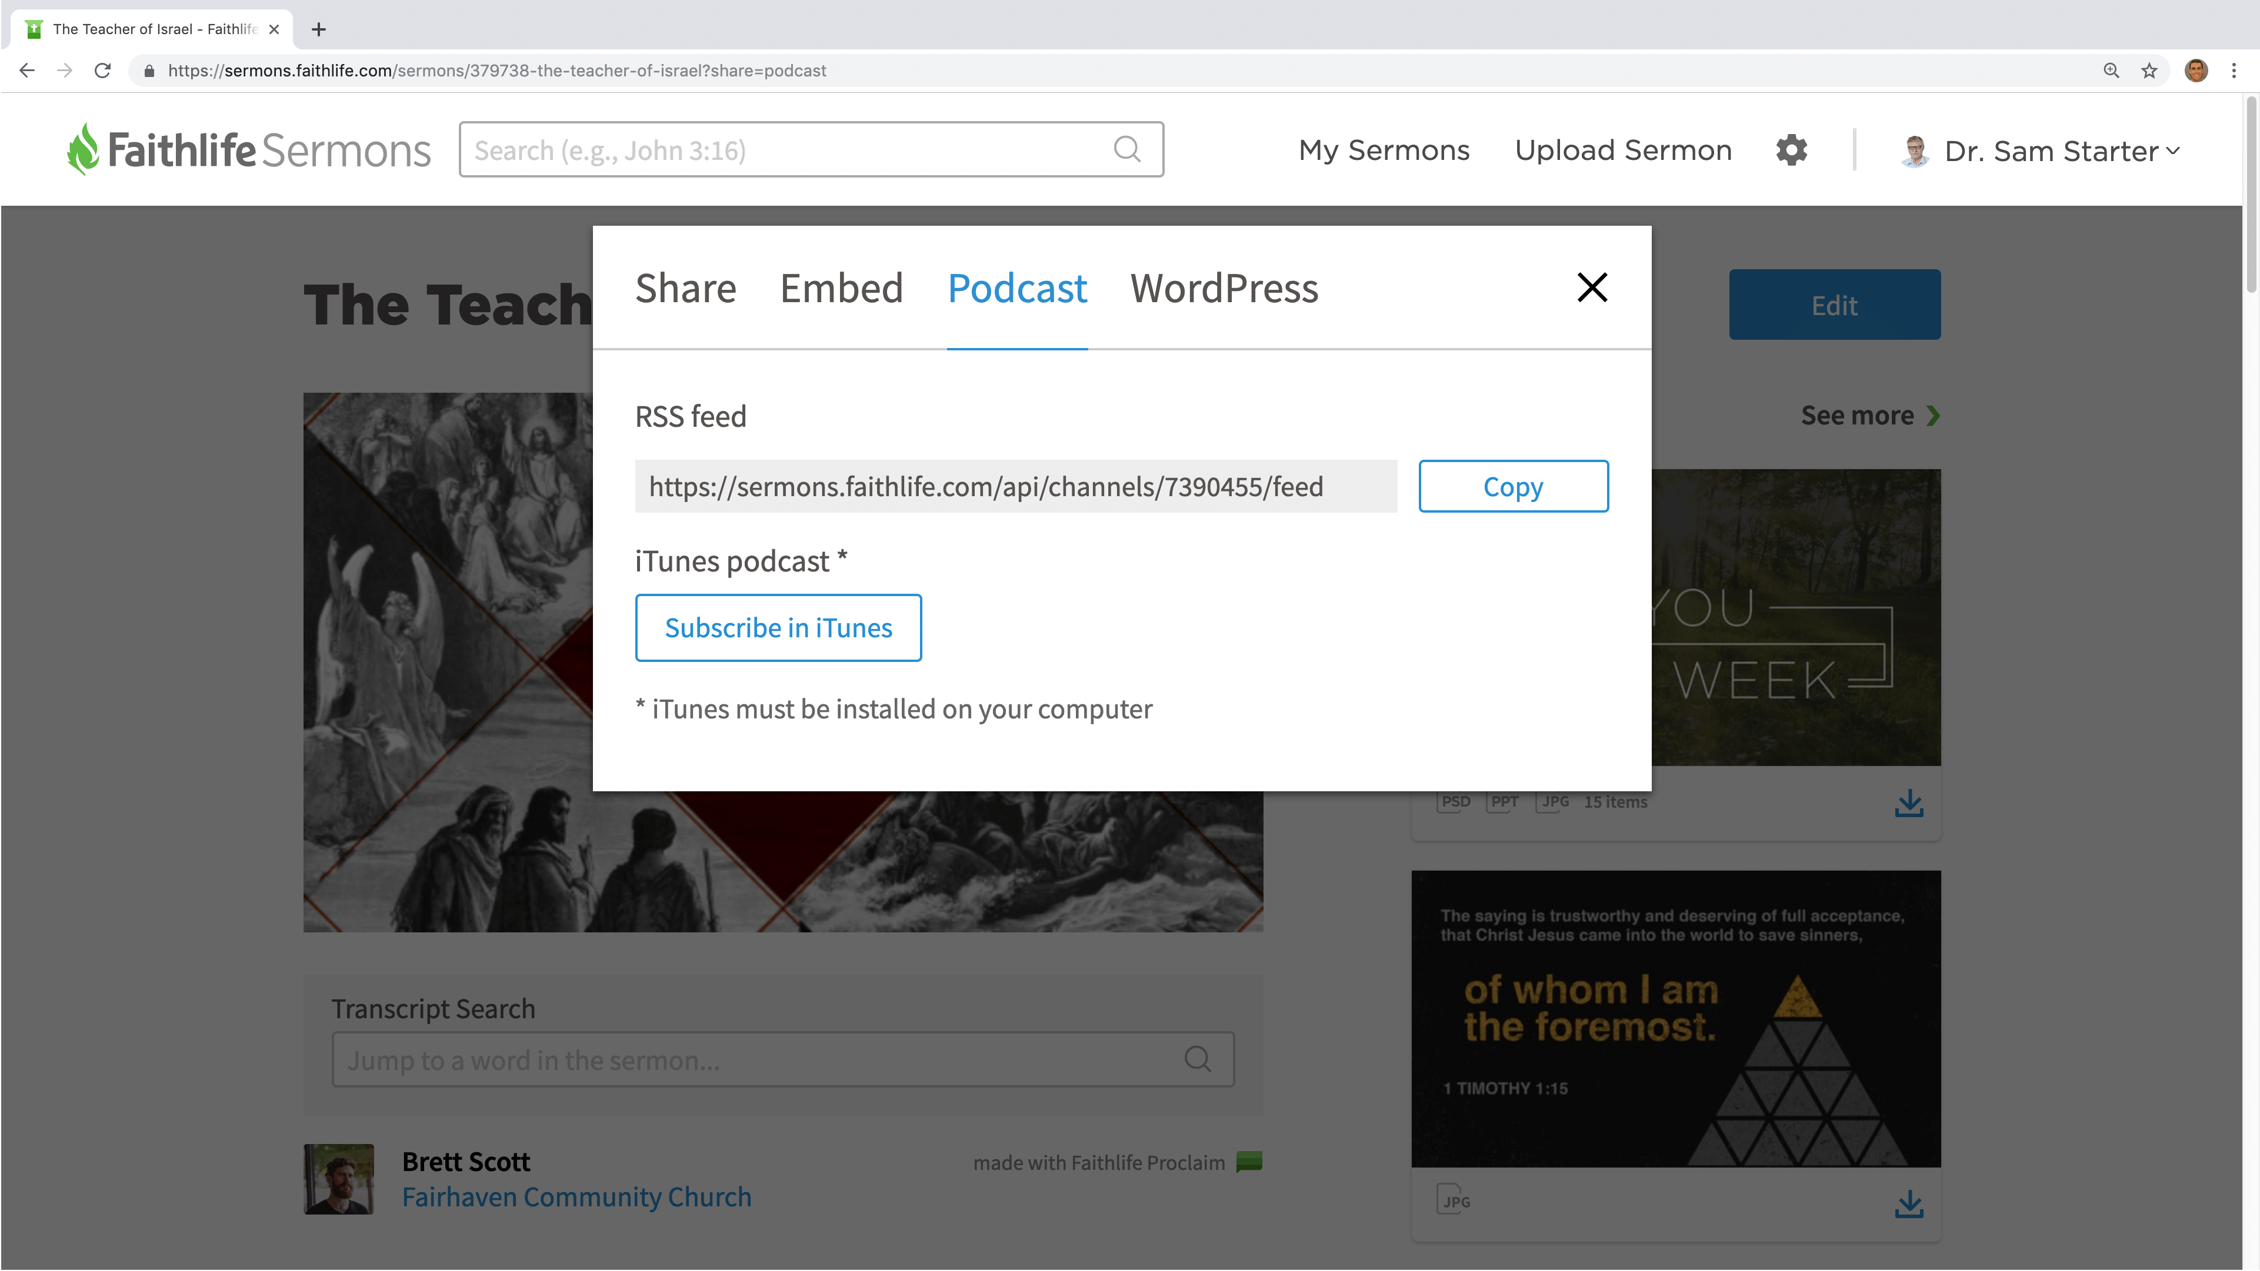
Task: Open the 1 Timothy 1:15 image thumbnail
Action: (x=1676, y=1019)
